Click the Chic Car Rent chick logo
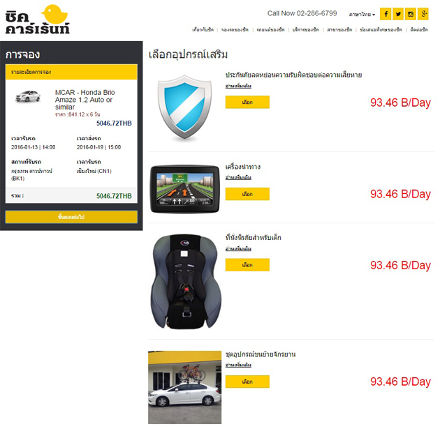Viewport: 447px width, 429px height. tap(38, 20)
